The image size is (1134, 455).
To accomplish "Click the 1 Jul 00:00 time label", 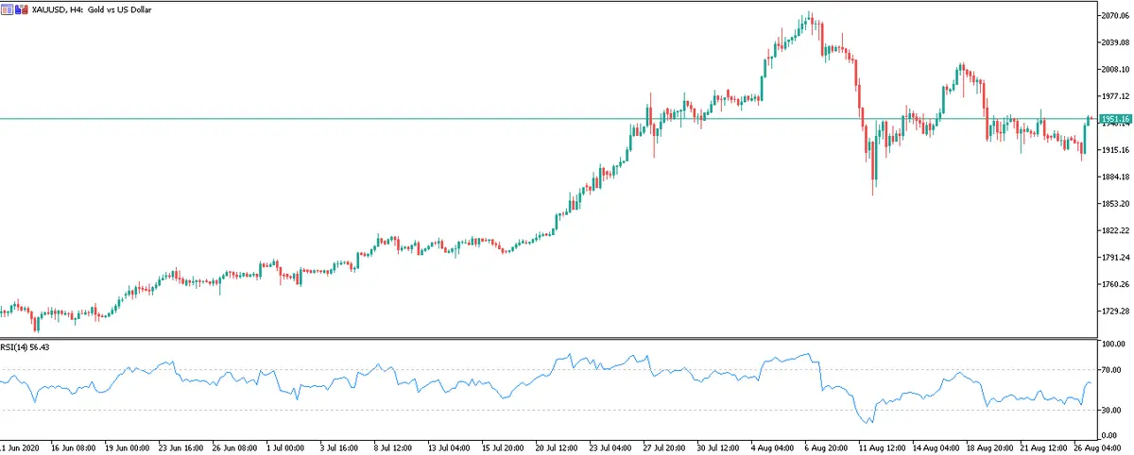I will (284, 445).
